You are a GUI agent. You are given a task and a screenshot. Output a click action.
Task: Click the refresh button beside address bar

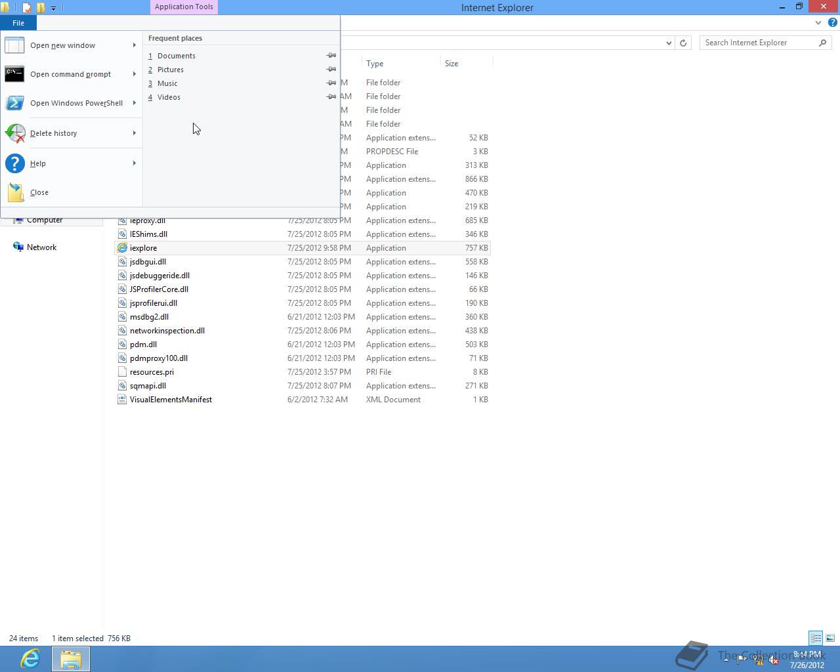[683, 43]
